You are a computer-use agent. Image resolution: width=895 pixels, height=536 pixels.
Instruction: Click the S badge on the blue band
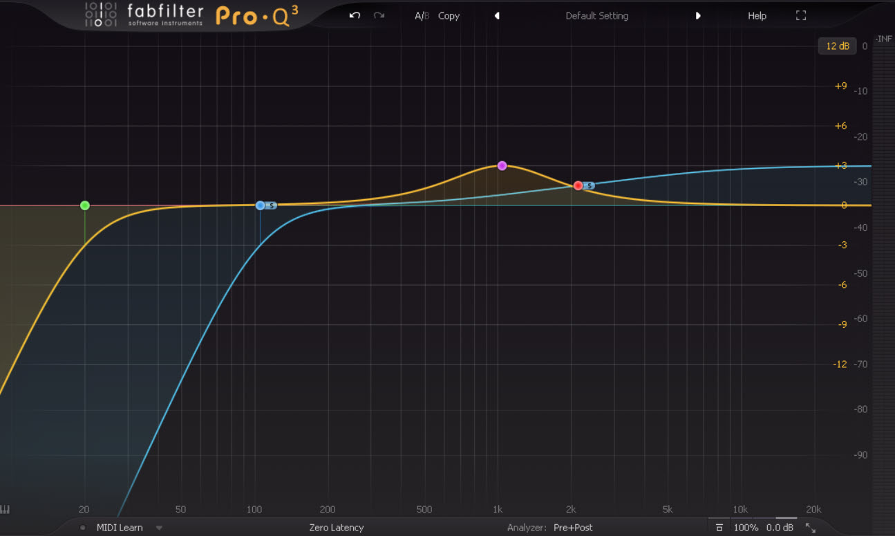[272, 205]
